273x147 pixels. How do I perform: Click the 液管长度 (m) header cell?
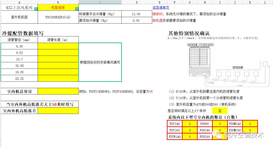[58, 40]
